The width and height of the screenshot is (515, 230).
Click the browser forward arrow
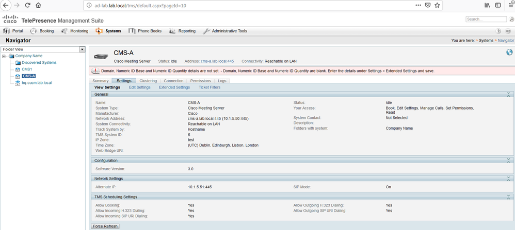[17, 5]
